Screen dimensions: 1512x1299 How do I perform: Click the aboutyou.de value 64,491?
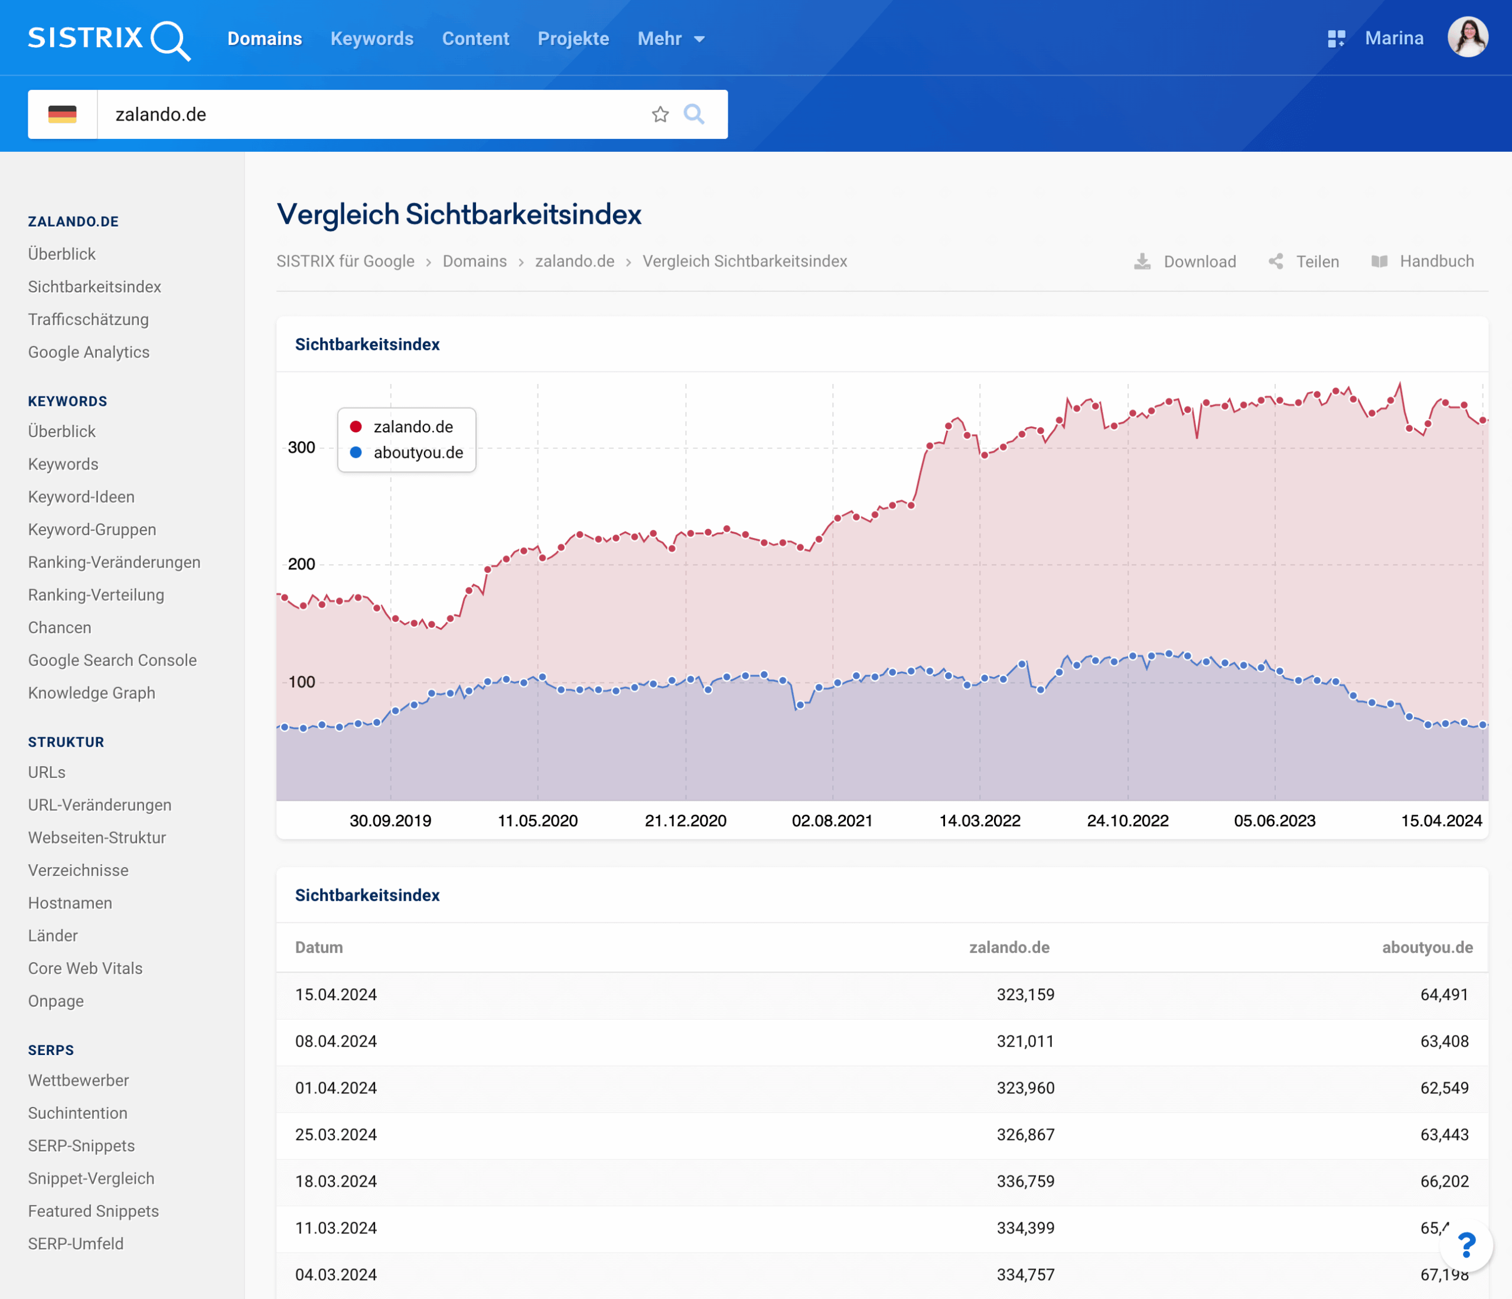click(1444, 995)
